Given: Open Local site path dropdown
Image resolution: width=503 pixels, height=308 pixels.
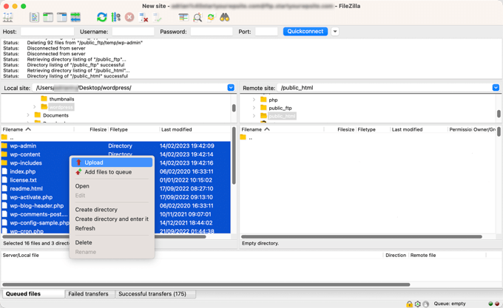Looking at the screenshot, I should tap(231, 88).
